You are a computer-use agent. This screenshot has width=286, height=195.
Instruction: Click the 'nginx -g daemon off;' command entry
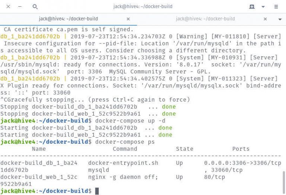123,177
